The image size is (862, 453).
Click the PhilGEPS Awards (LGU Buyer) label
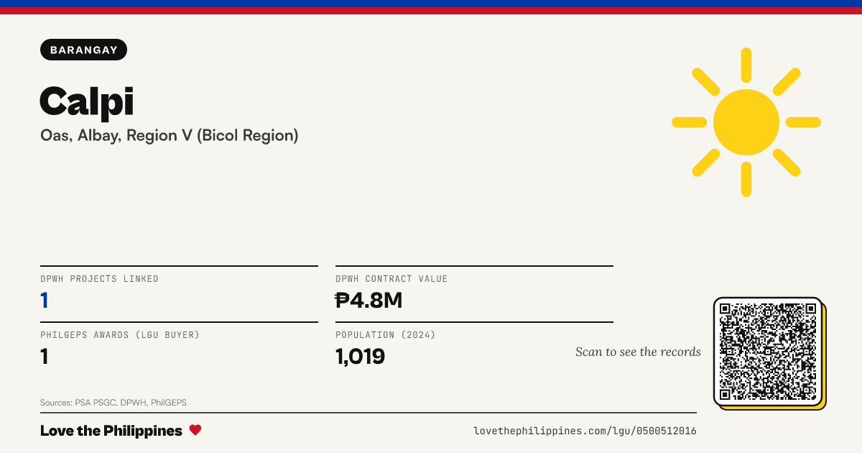[120, 335]
